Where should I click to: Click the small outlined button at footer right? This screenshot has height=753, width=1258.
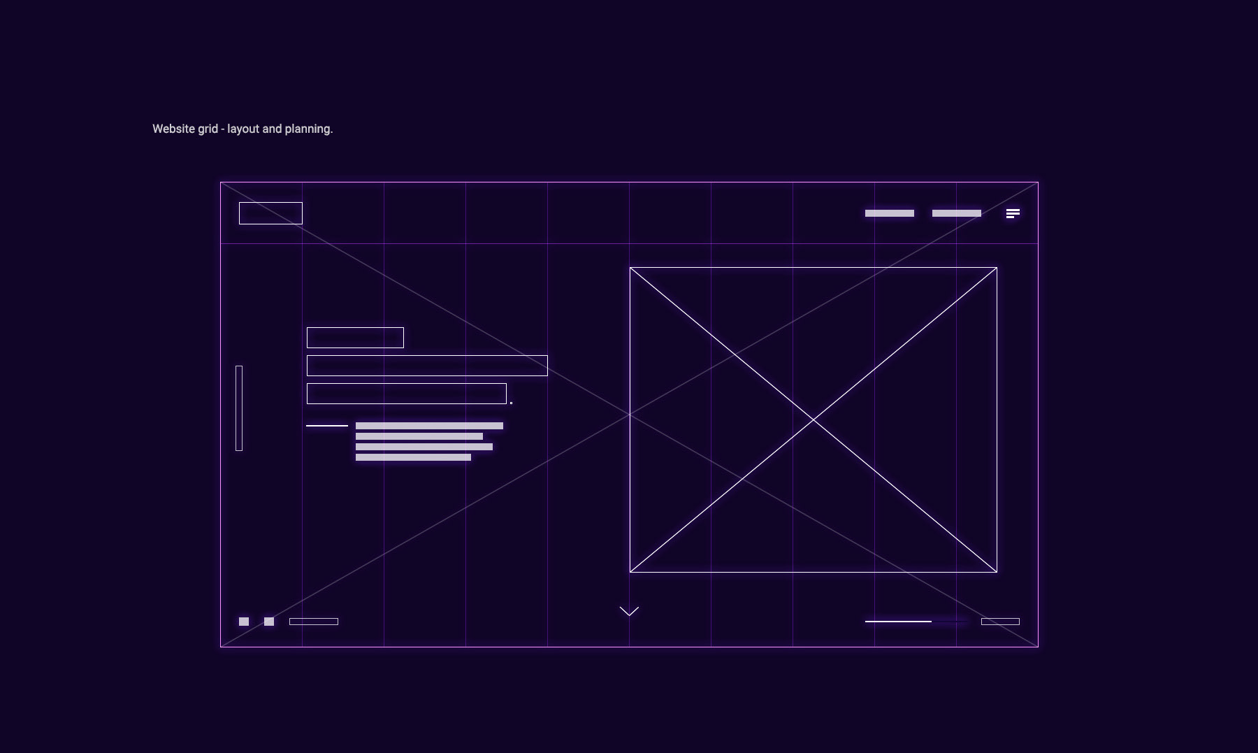coord(1000,622)
